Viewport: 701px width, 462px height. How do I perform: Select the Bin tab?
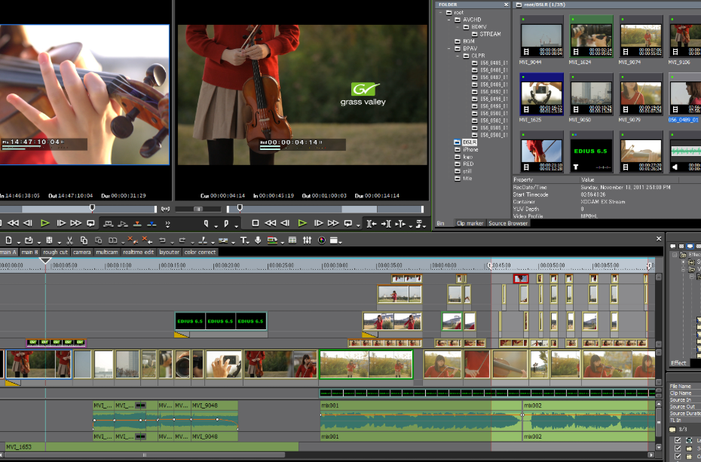pos(440,223)
